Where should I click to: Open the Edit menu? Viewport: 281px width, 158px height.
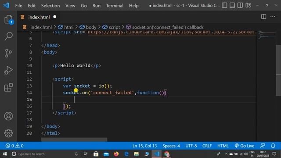pyautogui.click(x=32, y=6)
